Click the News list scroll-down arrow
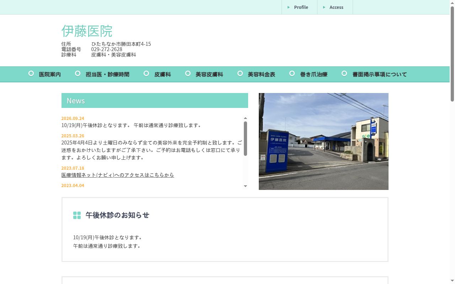 coord(245,186)
